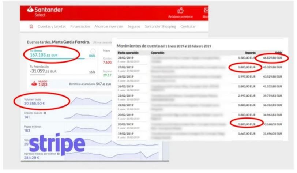Click the 46.829,80 EUR balance
This screenshot has width=297, height=173.
coord(272,58)
